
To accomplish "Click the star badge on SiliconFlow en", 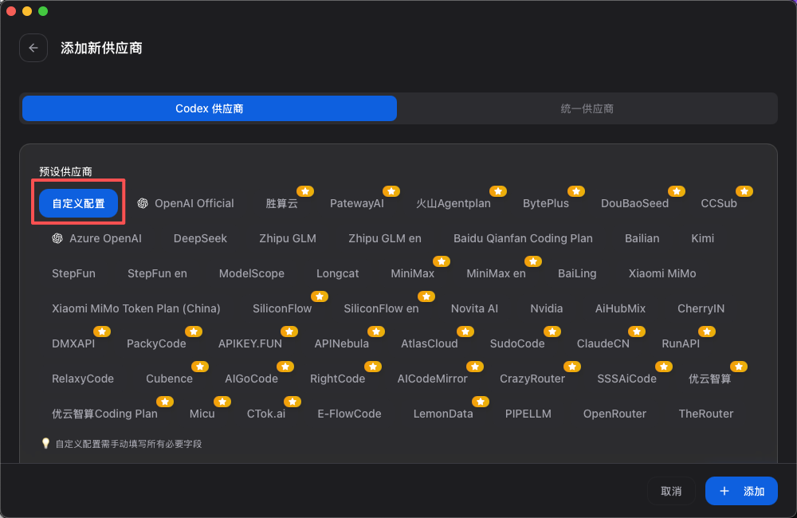I will [426, 296].
